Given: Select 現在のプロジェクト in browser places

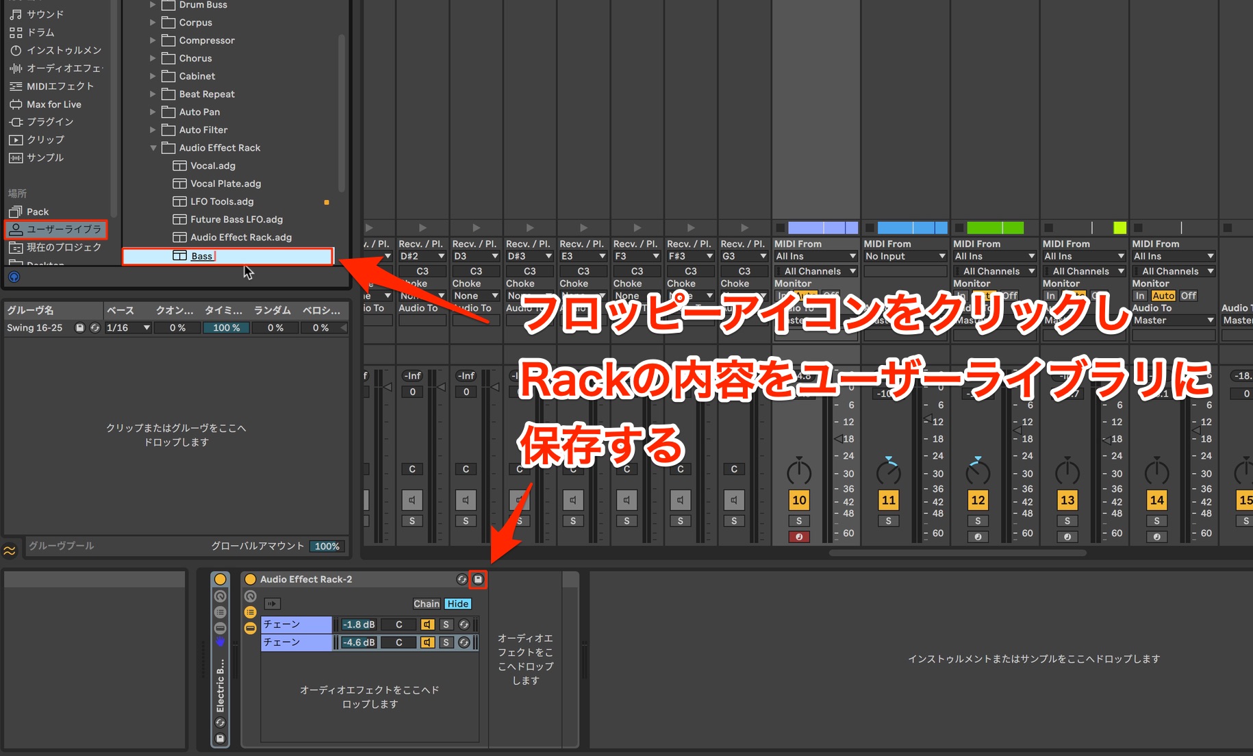Looking at the screenshot, I should click(55, 247).
